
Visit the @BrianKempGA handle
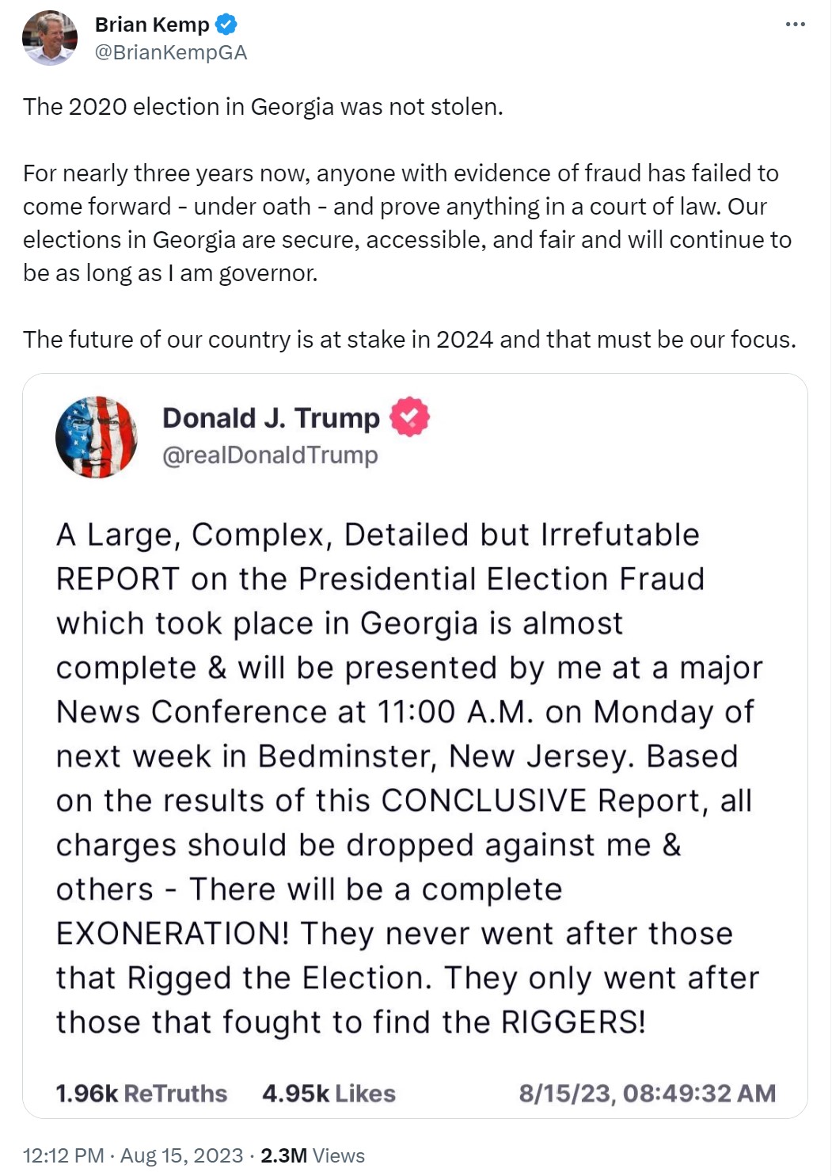(x=171, y=52)
